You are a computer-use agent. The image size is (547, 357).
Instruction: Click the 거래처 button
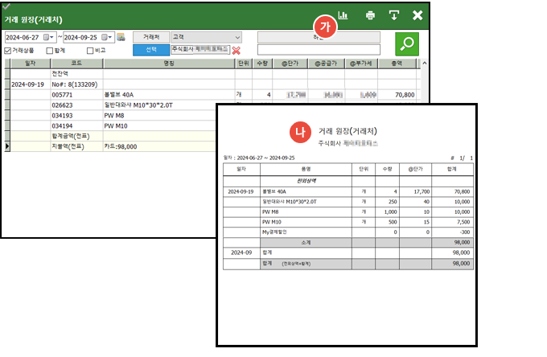pos(150,37)
